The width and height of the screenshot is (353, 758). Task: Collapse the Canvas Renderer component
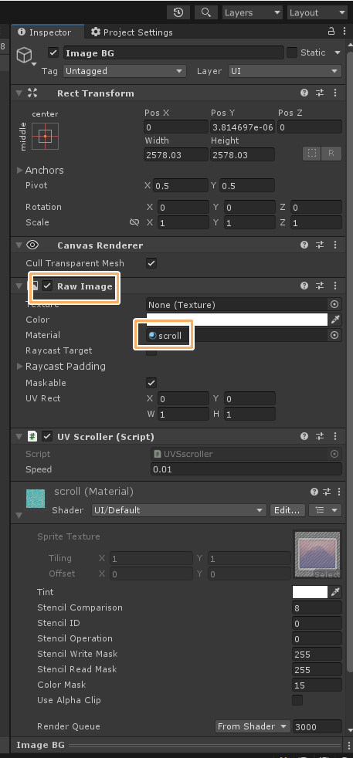pyautogui.click(x=19, y=245)
